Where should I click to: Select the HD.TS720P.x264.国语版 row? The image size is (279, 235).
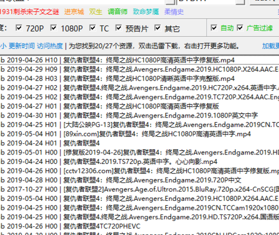point(139,217)
